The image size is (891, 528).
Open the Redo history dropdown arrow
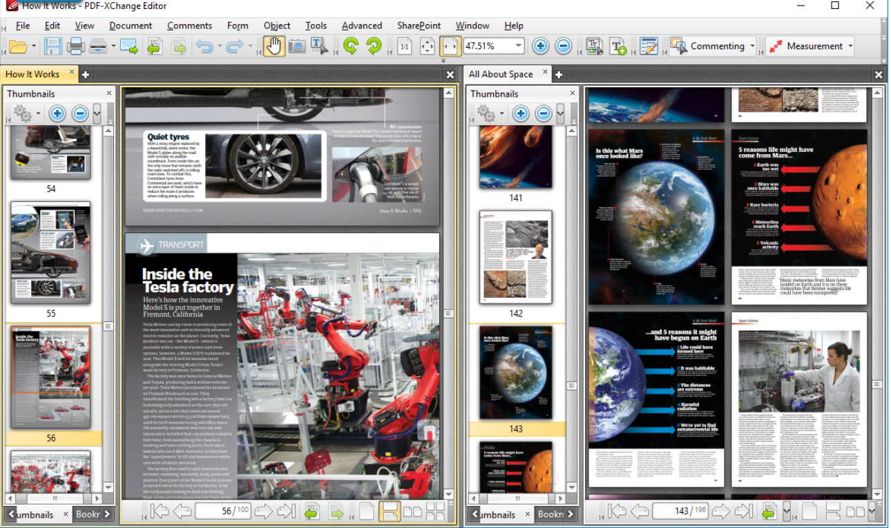point(250,46)
